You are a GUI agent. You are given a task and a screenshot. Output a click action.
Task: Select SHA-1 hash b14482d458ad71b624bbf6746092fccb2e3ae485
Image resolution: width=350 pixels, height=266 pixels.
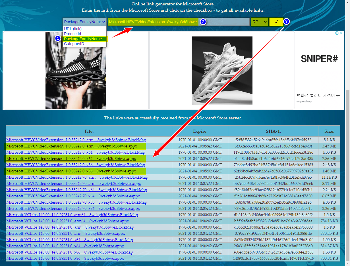click(273, 159)
